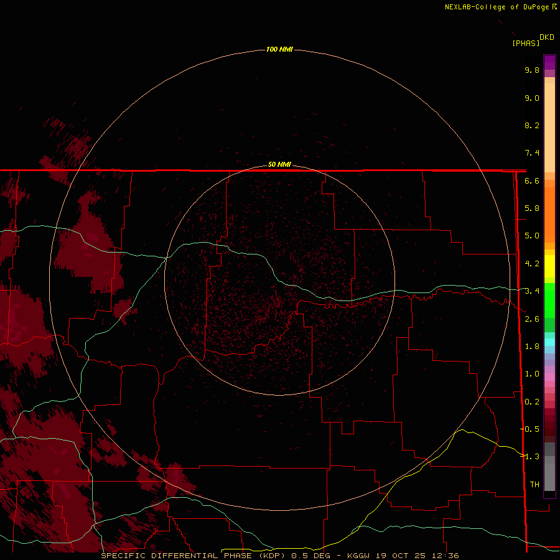Viewport: 560px width, 560px height.
Task: Click the [PHAS] legend unit label
Action: click(526, 43)
